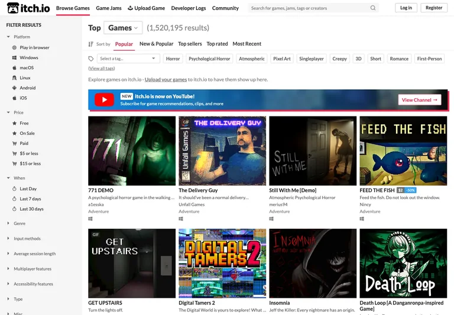Click the Windows icon under FEED THE FISH
The height and width of the screenshot is (315, 454).
click(x=362, y=219)
